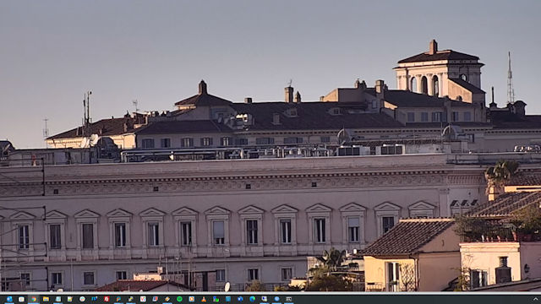Click the red square taskbar icon

click(x=107, y=299)
